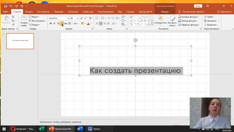Click the Что вы хотите сделать search field

(x=193, y=12)
